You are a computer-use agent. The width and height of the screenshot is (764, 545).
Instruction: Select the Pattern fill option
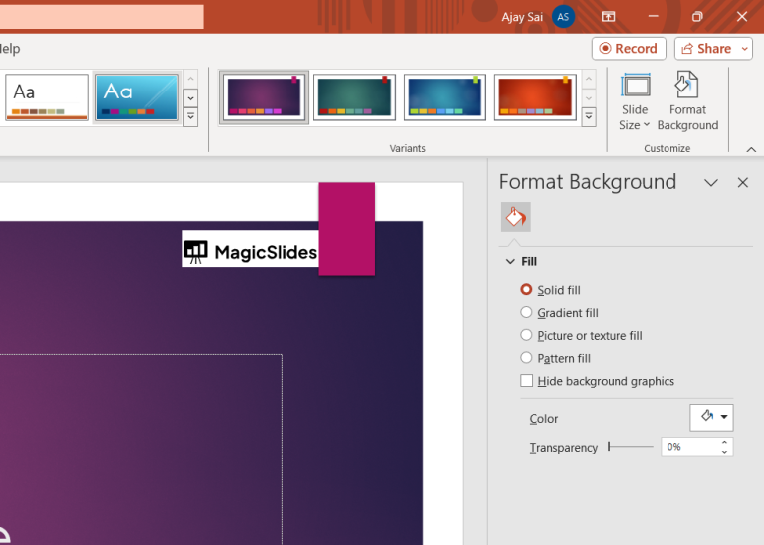pyautogui.click(x=526, y=358)
